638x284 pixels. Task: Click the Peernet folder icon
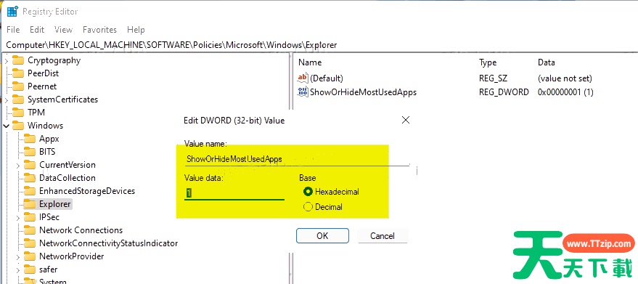pyautogui.click(x=18, y=86)
